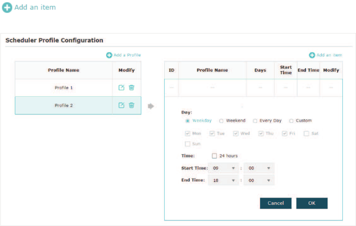Toggle the Tue checkbox
The image size is (356, 226).
212,134
